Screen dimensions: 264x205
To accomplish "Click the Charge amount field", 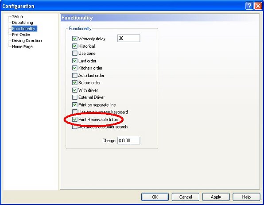I will pyautogui.click(x=128, y=140).
